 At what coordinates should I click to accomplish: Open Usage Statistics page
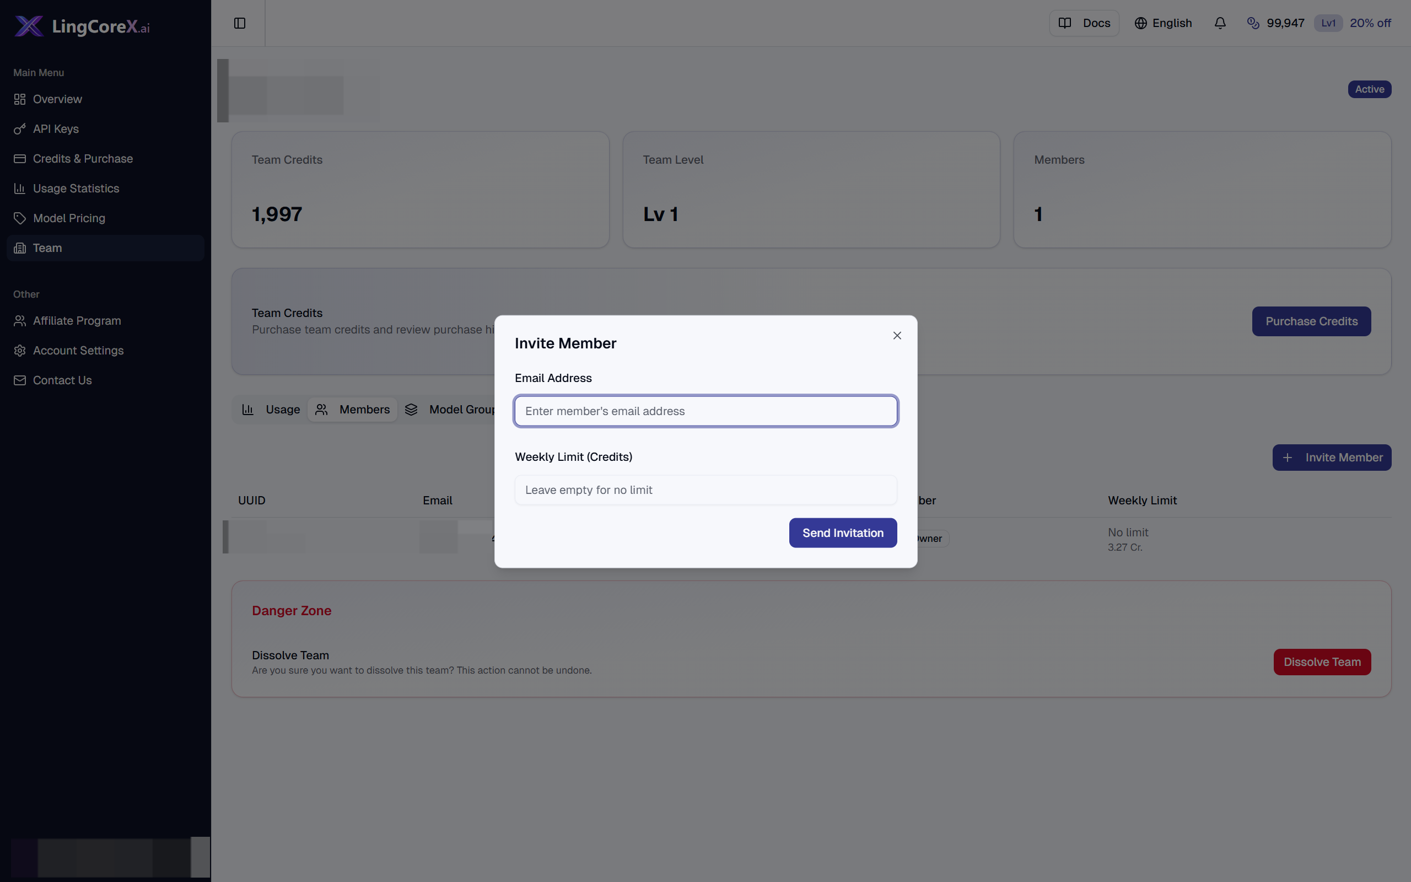tap(105, 189)
